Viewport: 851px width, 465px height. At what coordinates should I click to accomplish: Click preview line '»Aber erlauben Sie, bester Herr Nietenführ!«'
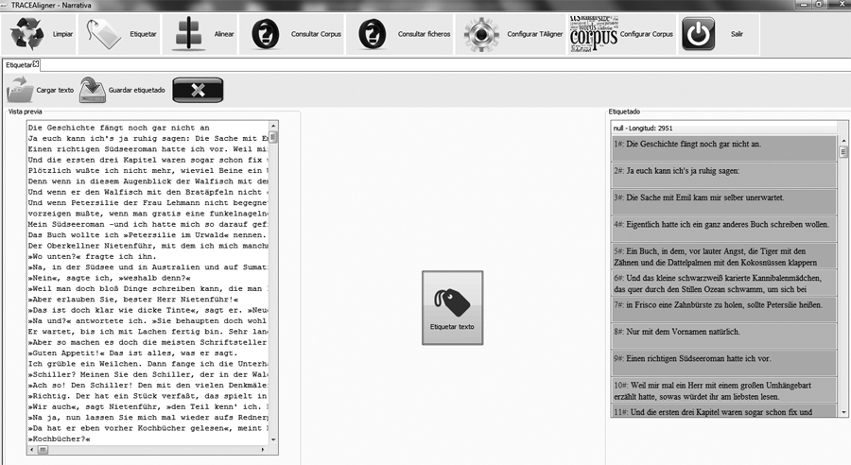[x=133, y=300]
